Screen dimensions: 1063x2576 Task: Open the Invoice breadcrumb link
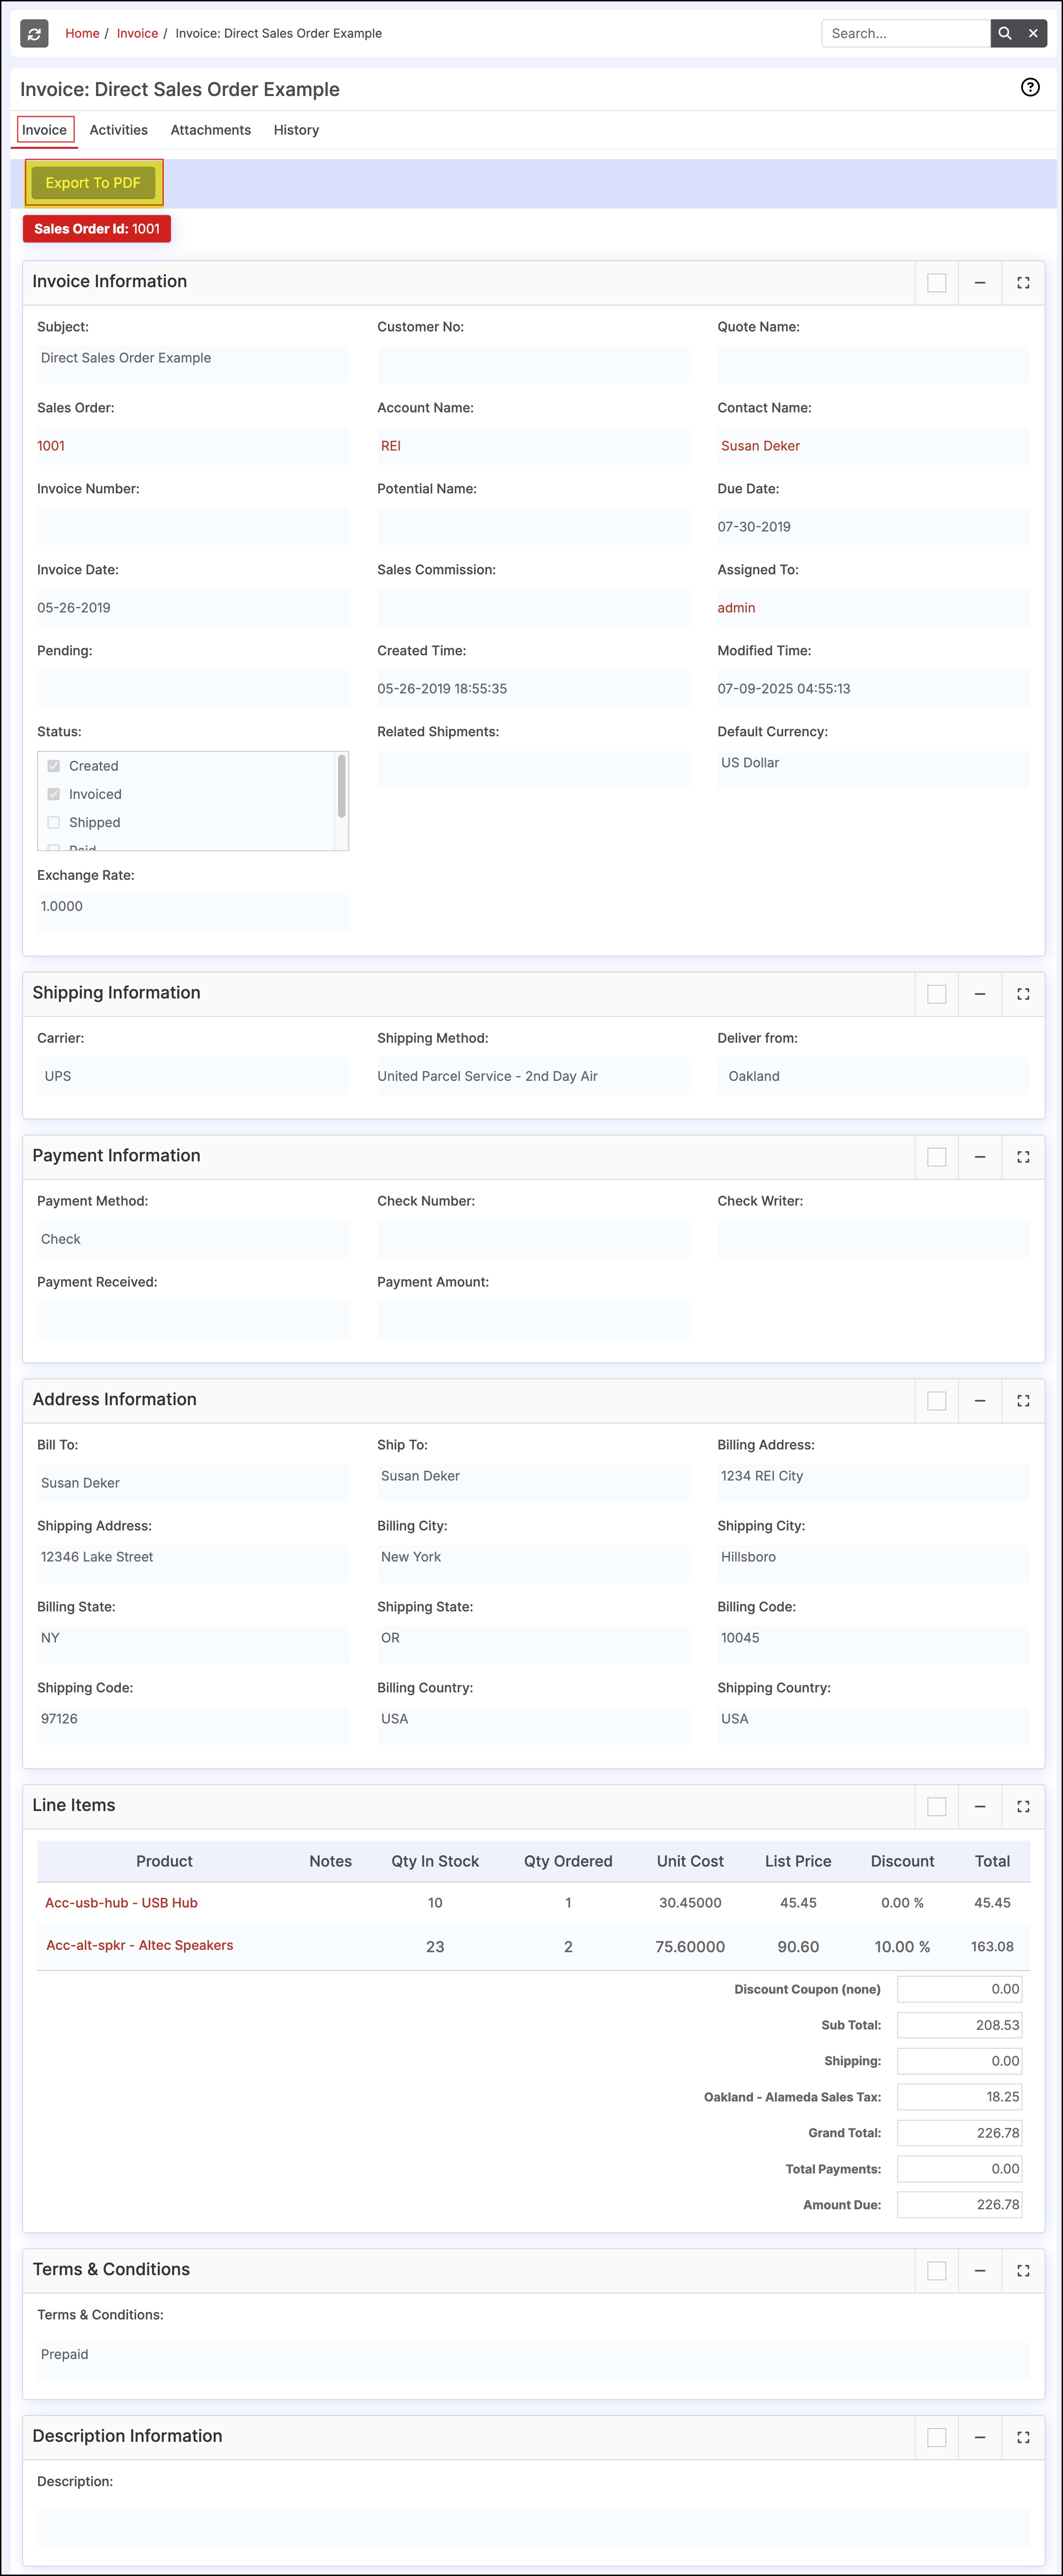coord(137,33)
